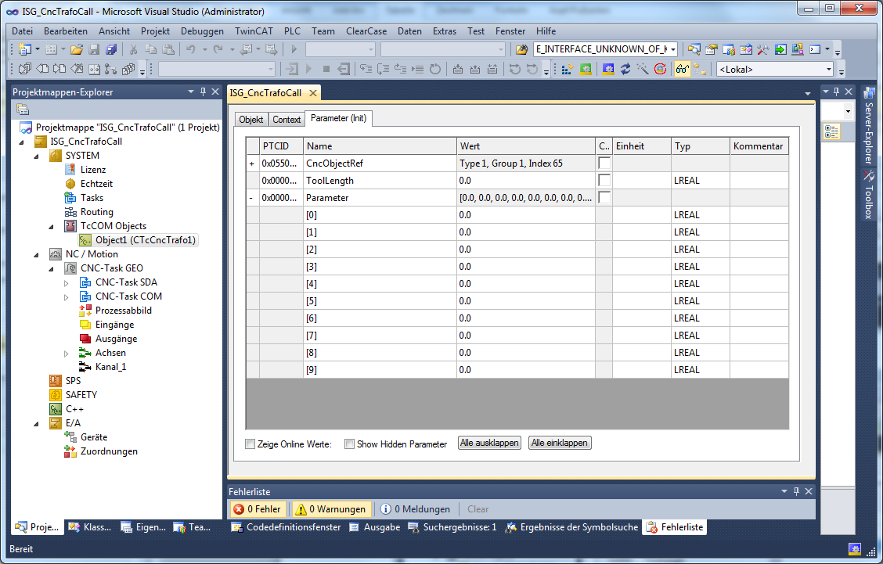
Task: Toggle the 0 Meldungen filter
Action: pos(416,508)
